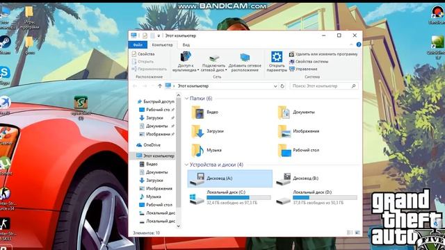Switch to details view icon in status bar

(x=350, y=233)
